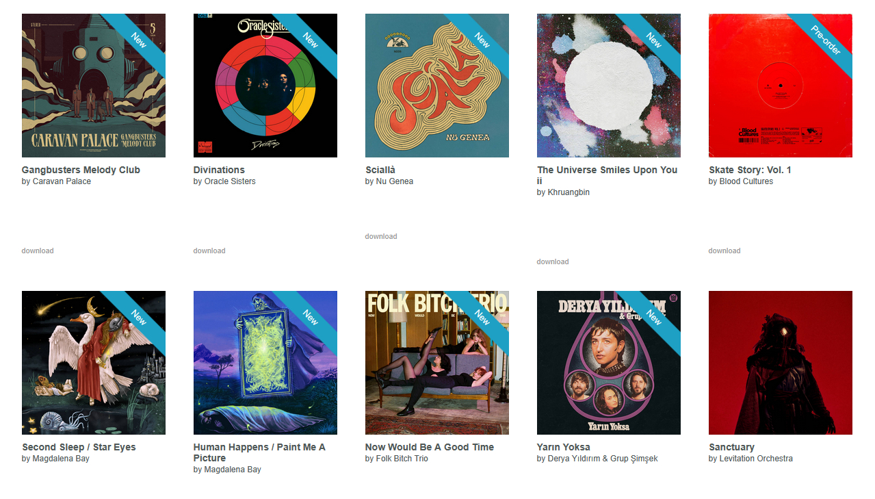Click the Pre-order ribbon on Skate Story cover
Image resolution: width=875 pixels, height=499 pixels.
(825, 40)
